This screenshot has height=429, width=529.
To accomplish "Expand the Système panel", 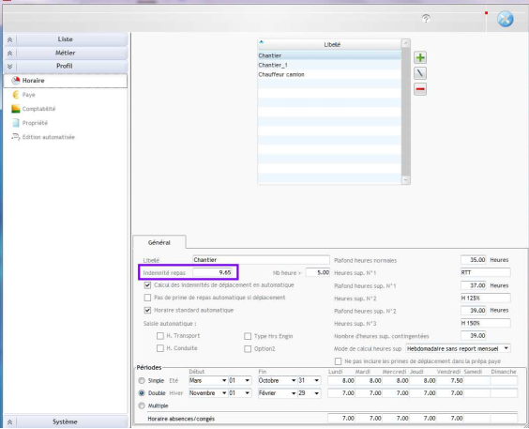I will [x=66, y=421].
